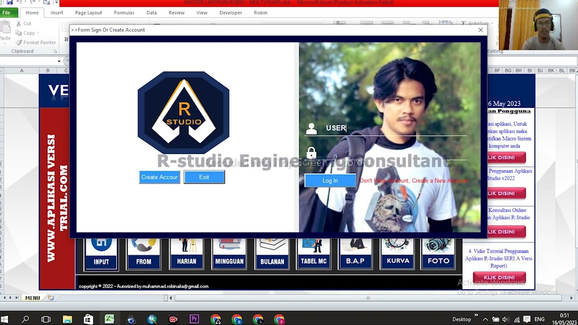Screen dimensions: 578x325
Task: Switch to the Insert ribbon tab
Action: (x=57, y=13)
